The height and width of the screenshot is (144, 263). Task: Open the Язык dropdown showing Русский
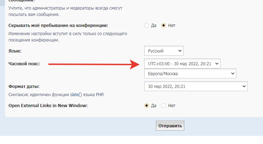coord(164,51)
